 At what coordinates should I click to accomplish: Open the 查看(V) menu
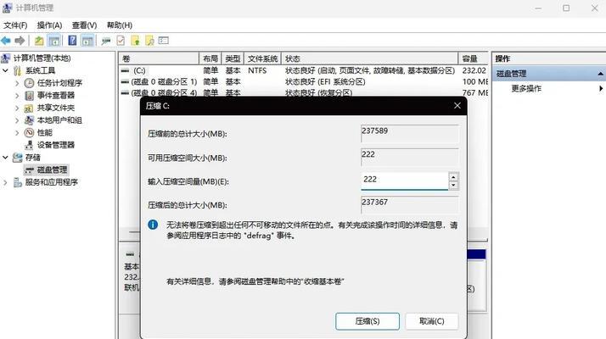(x=84, y=25)
